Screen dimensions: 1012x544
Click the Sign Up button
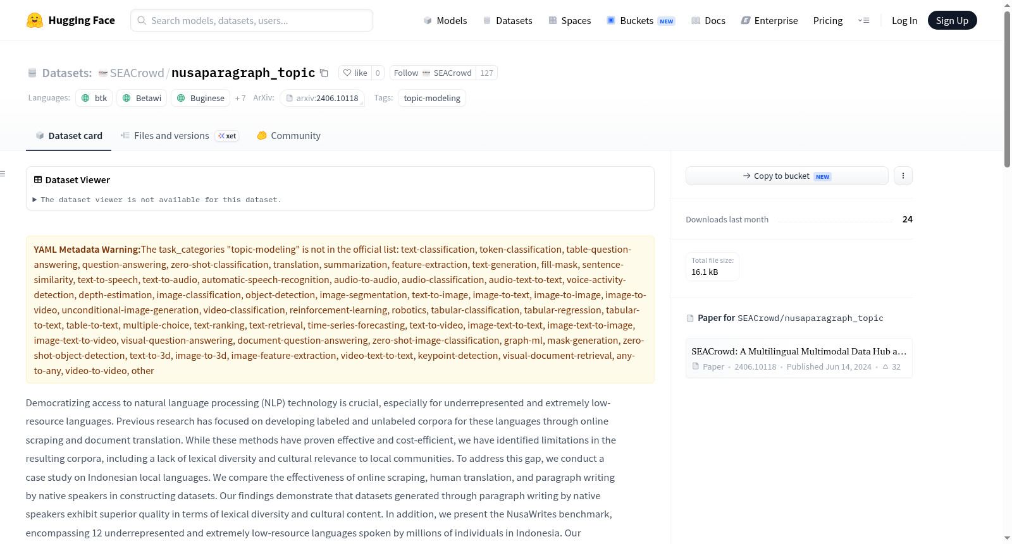tap(952, 20)
